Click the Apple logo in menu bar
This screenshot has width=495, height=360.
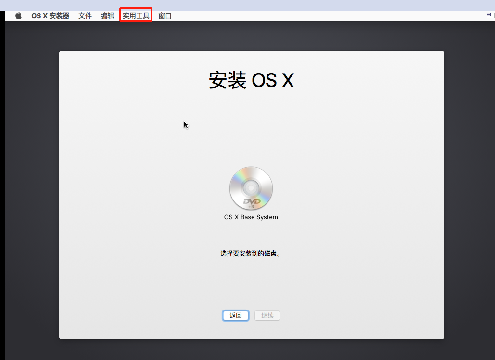18,15
